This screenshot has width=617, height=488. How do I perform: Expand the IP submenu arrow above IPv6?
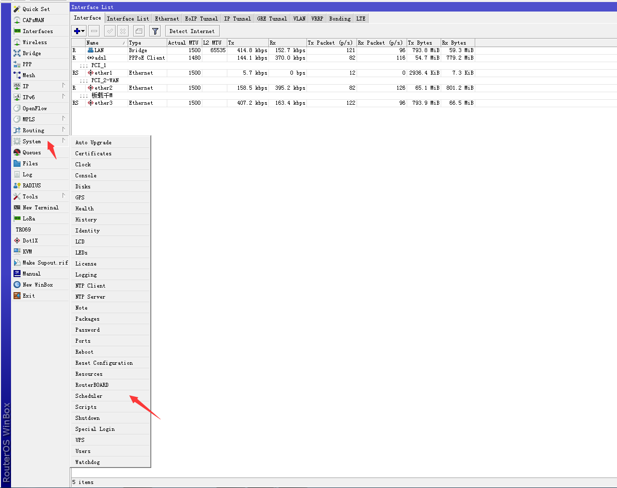pos(64,86)
